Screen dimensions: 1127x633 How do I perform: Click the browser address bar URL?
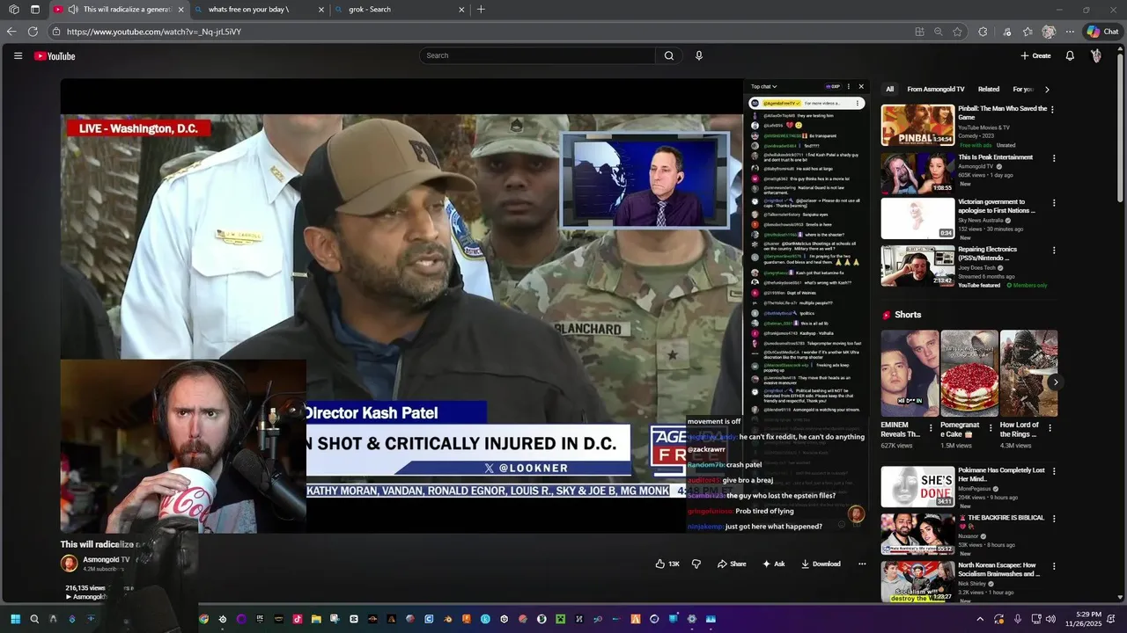point(153,32)
